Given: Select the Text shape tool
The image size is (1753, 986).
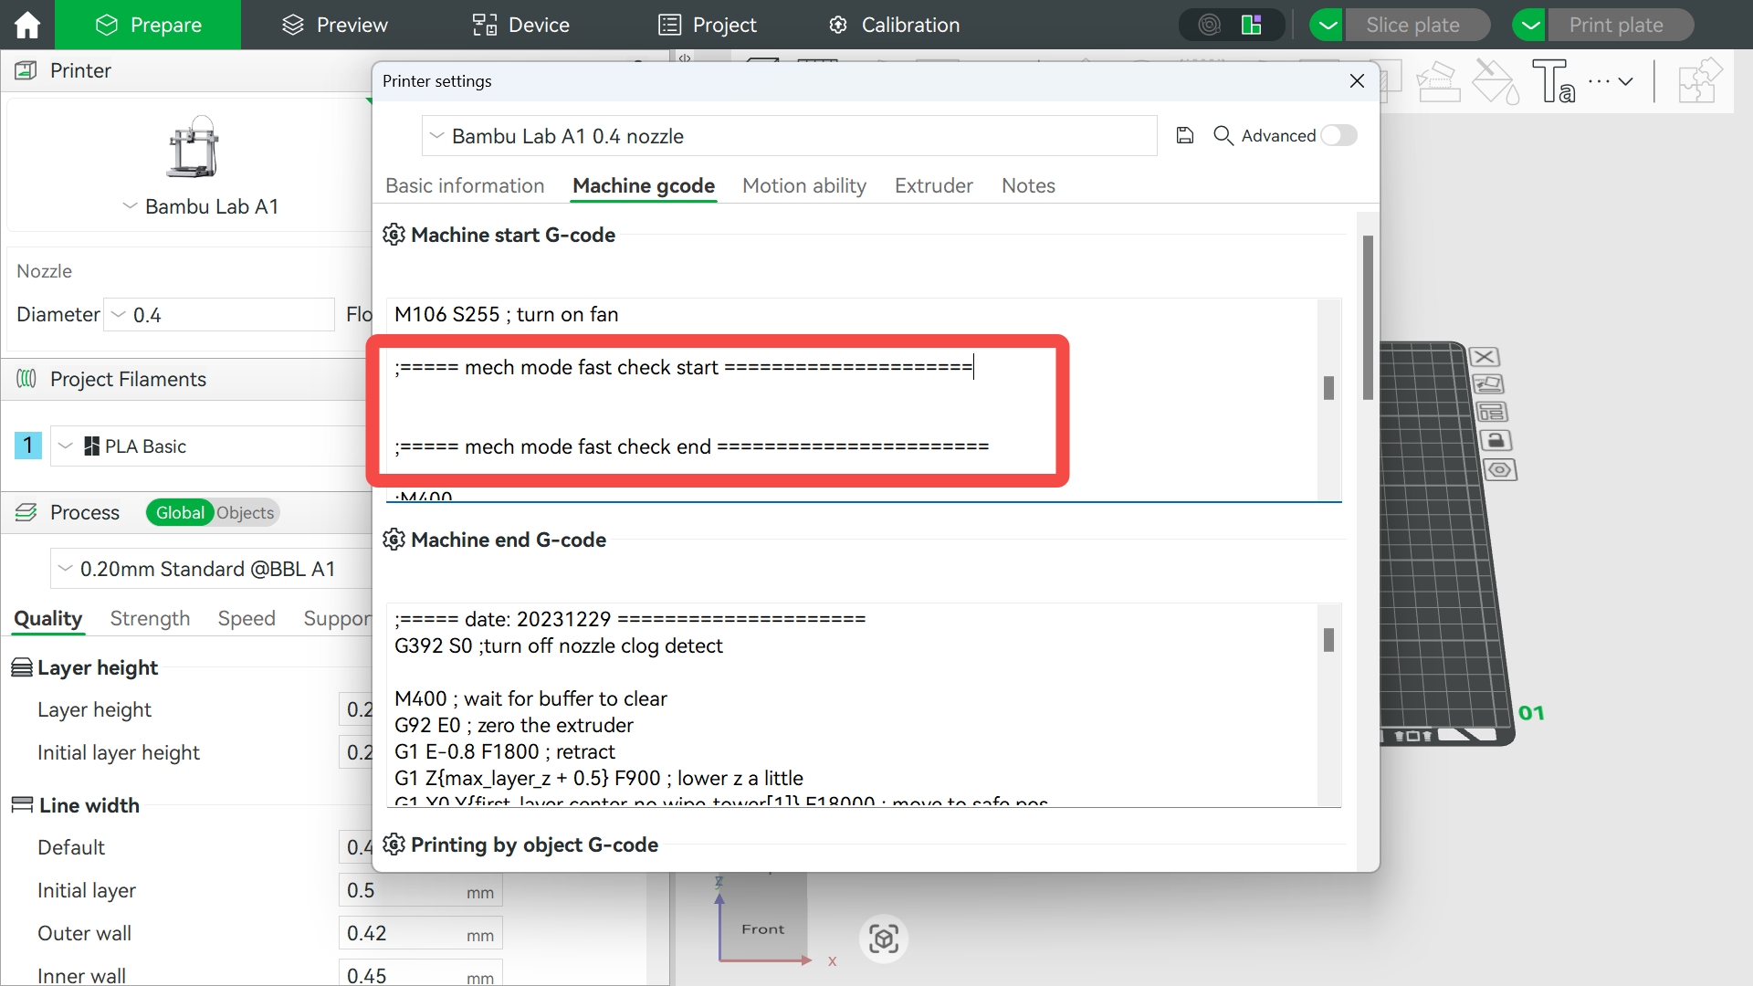Looking at the screenshot, I should click(1553, 81).
